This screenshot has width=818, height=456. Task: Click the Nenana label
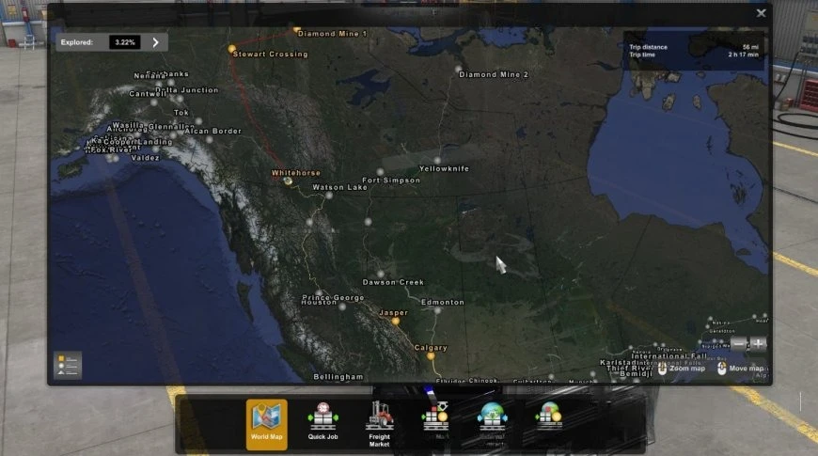[x=149, y=76]
